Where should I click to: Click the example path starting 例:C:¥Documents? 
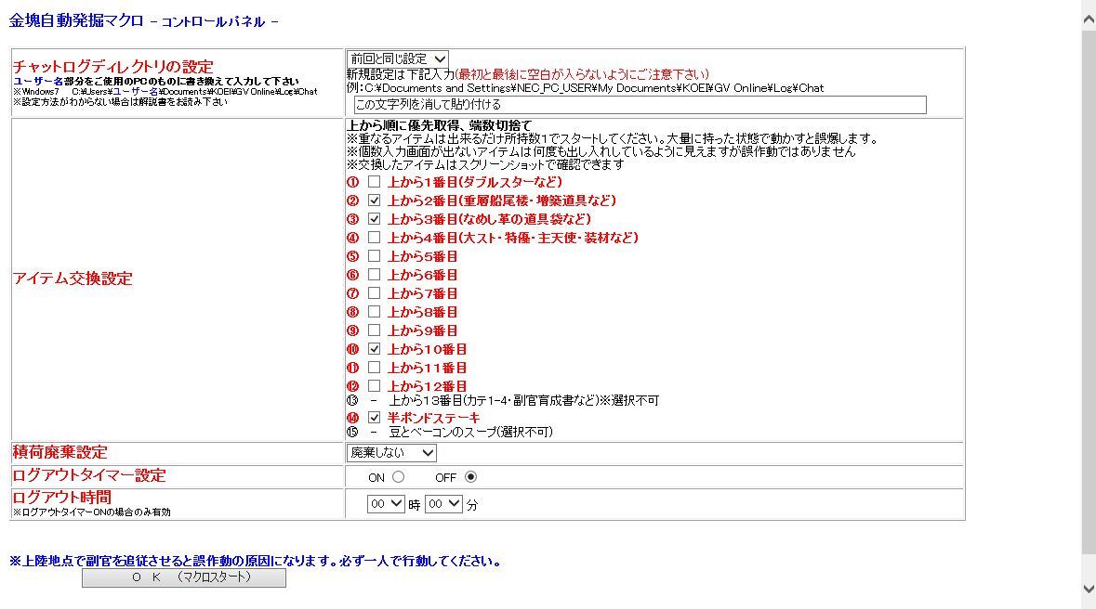[585, 88]
